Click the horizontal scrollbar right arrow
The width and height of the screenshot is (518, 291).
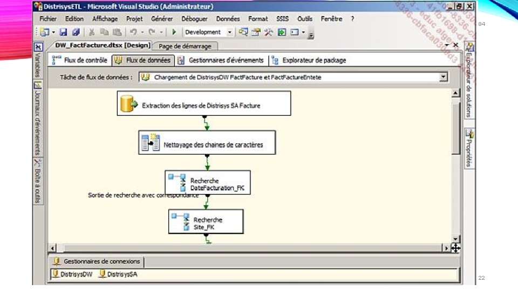coord(446,248)
